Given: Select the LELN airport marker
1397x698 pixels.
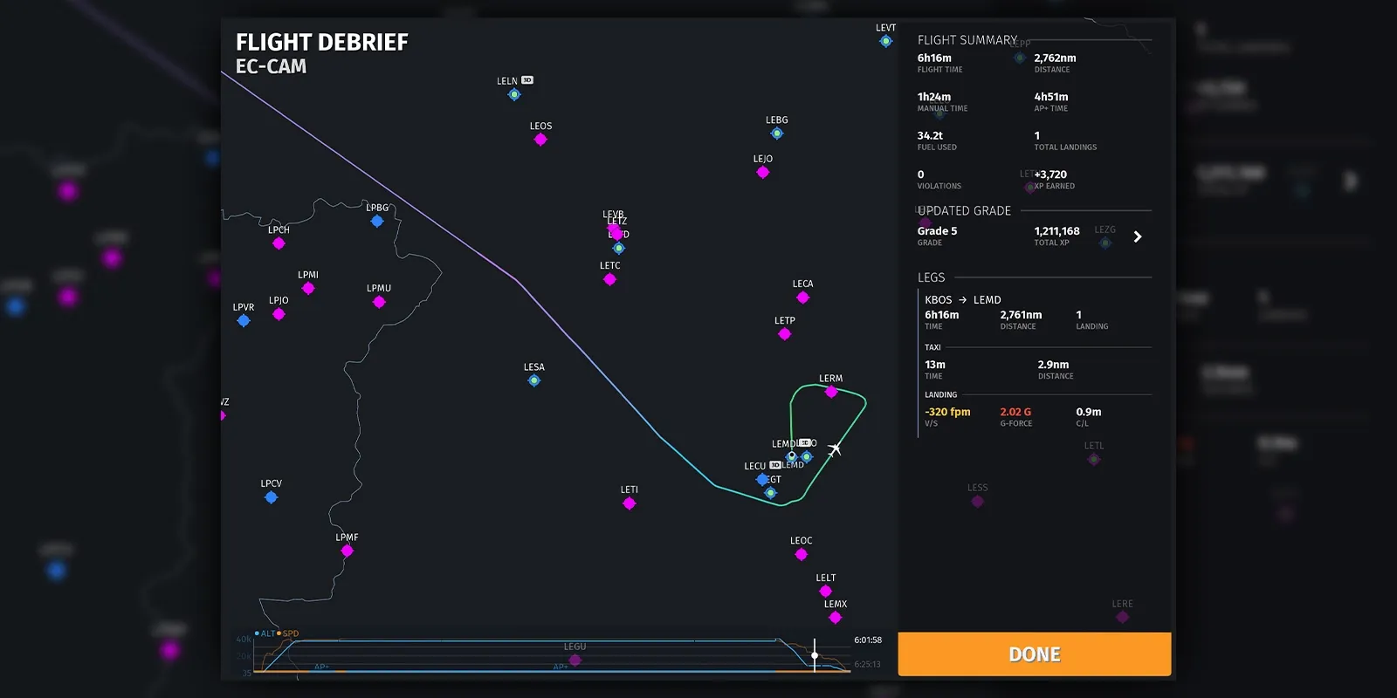Looking at the screenshot, I should (514, 94).
